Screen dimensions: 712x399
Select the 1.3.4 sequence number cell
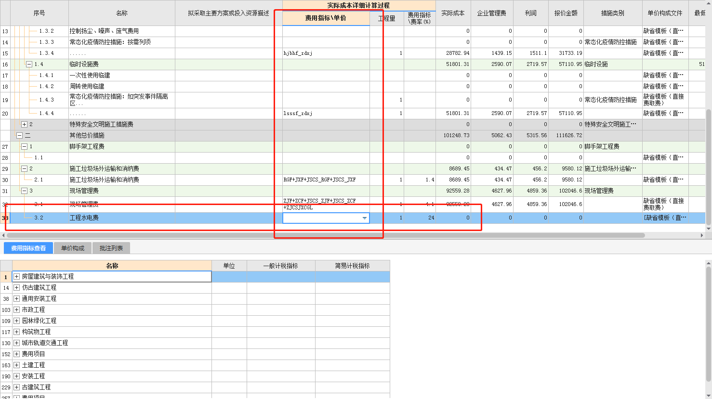[40, 53]
